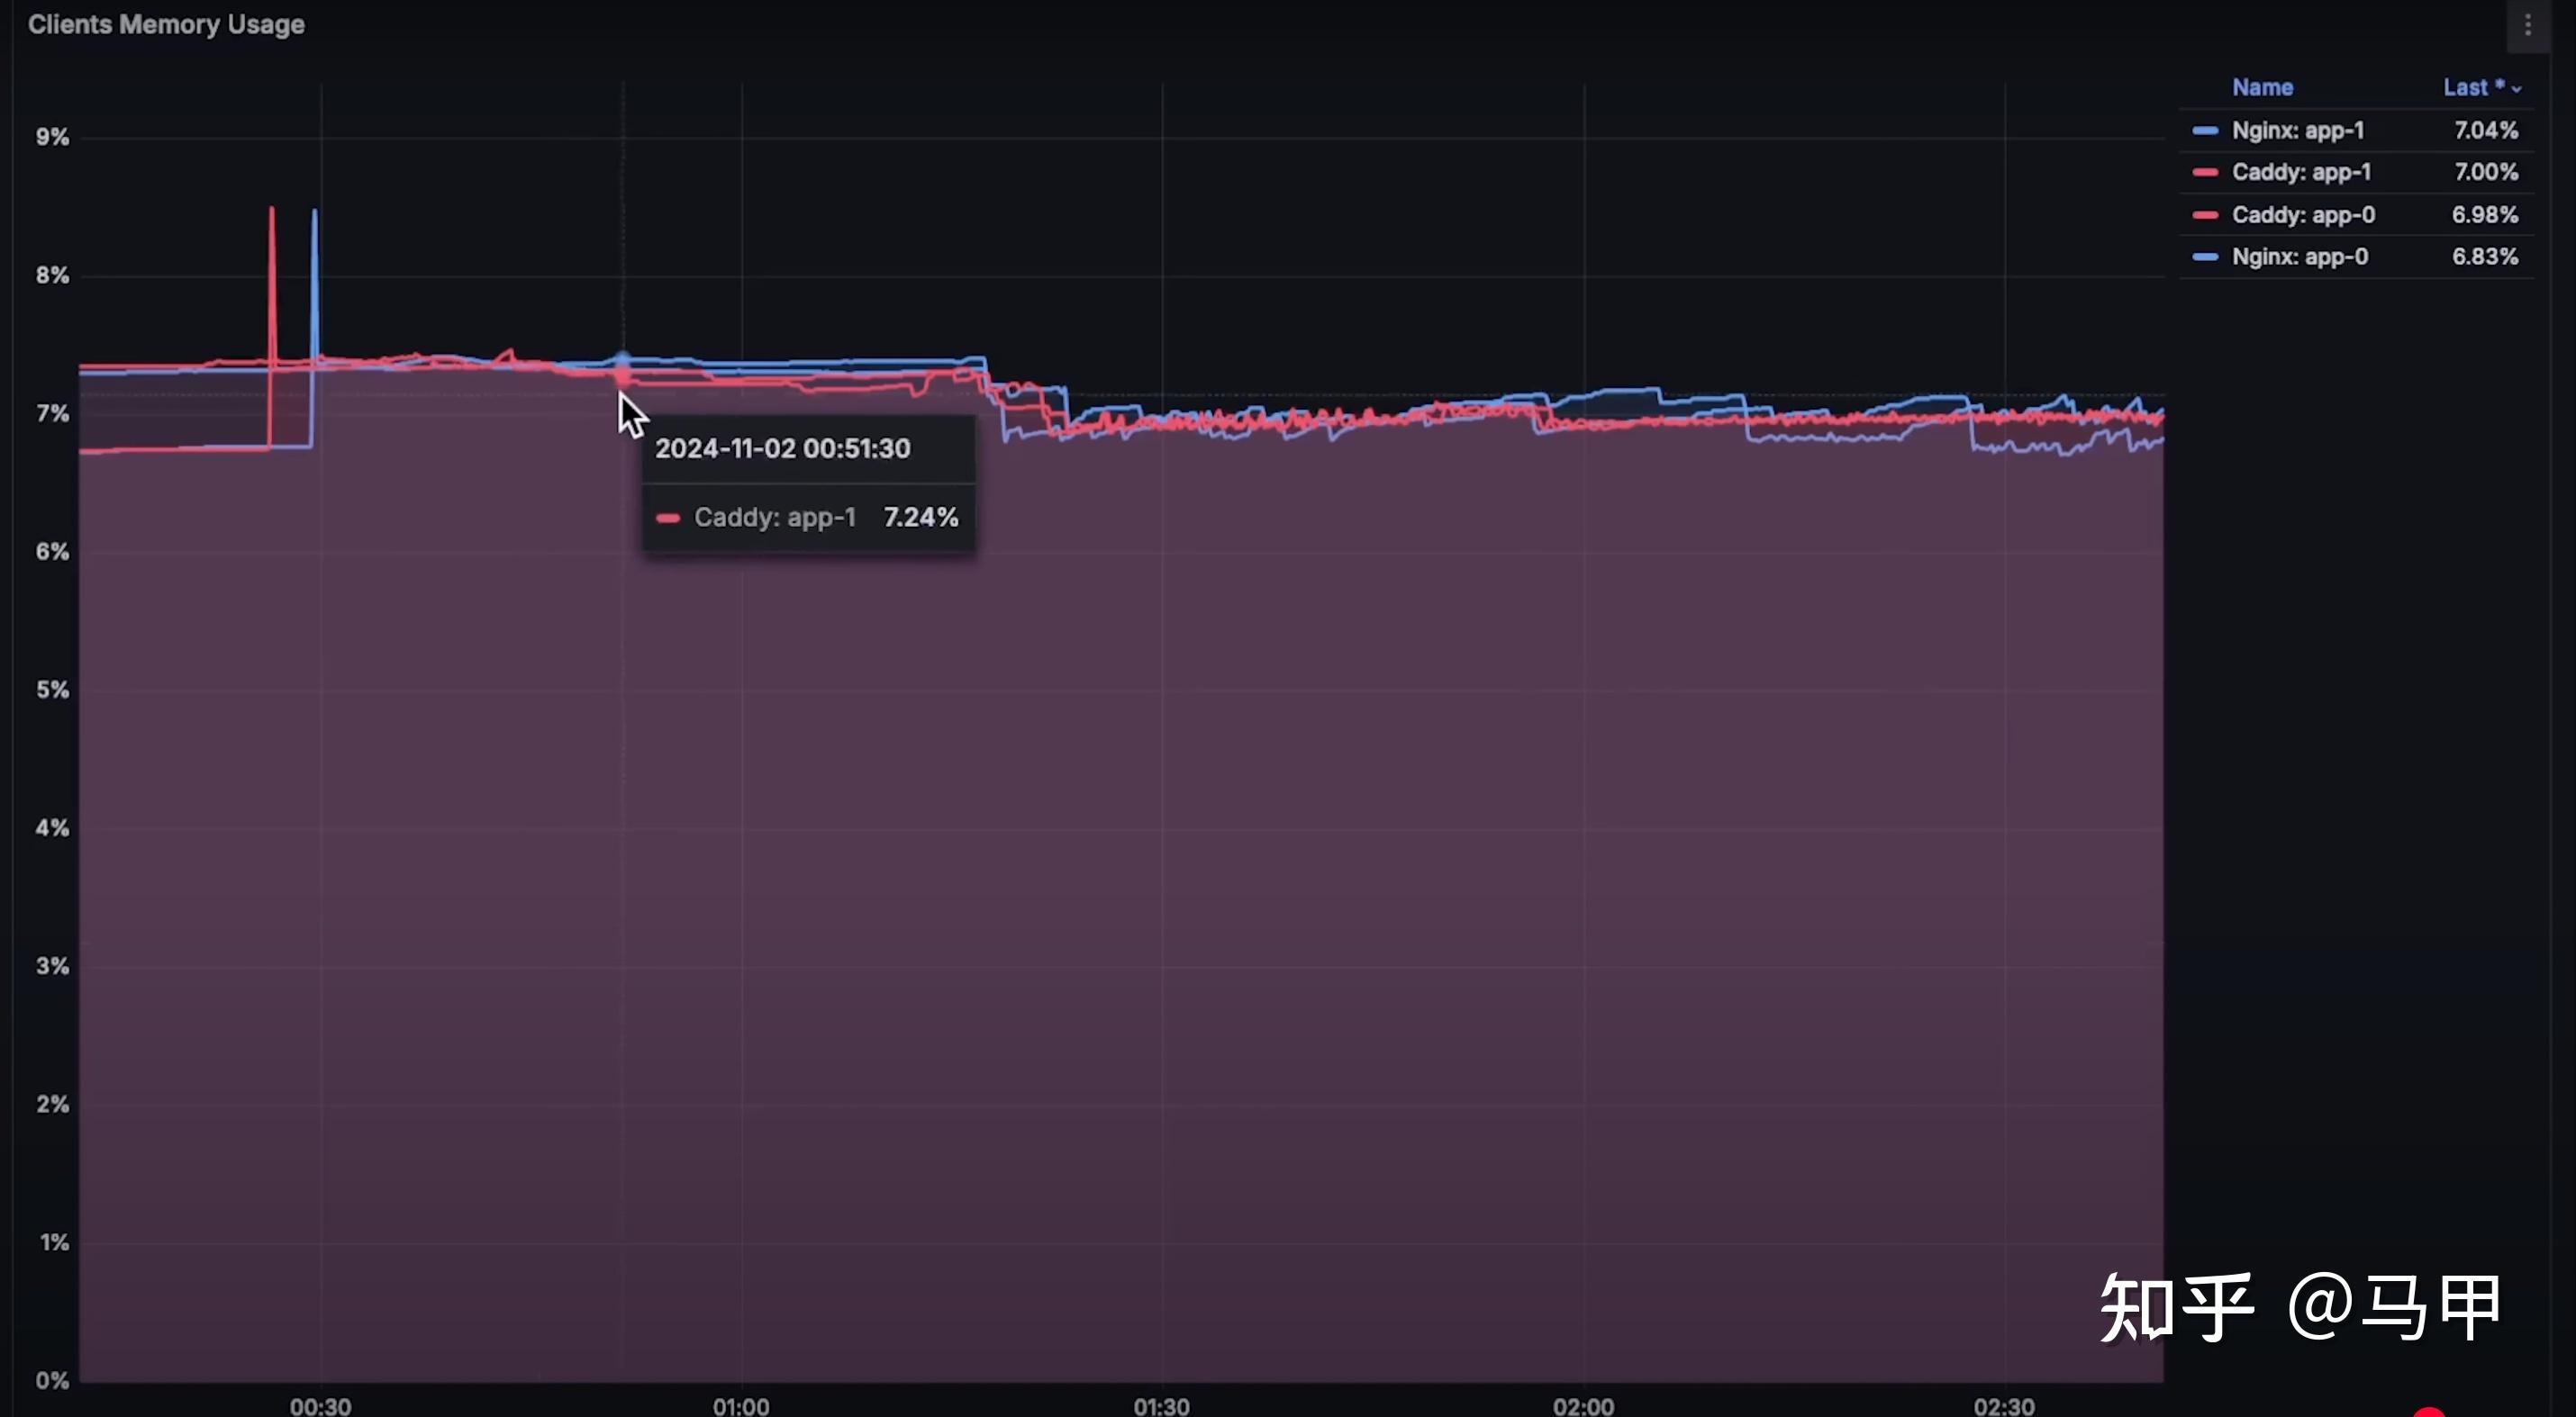Toggle the Caddy: app-0 series in legend
Screen dimensions: 2576x1417
2303,214
